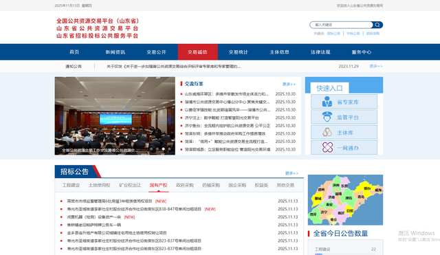Select the 矿业权出让 tab
The image size is (440, 255).
click(x=130, y=185)
